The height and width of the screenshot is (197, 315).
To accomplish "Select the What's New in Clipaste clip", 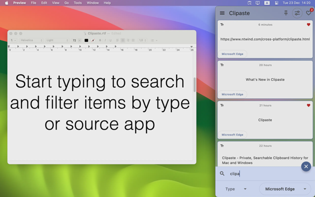I will point(265,80).
